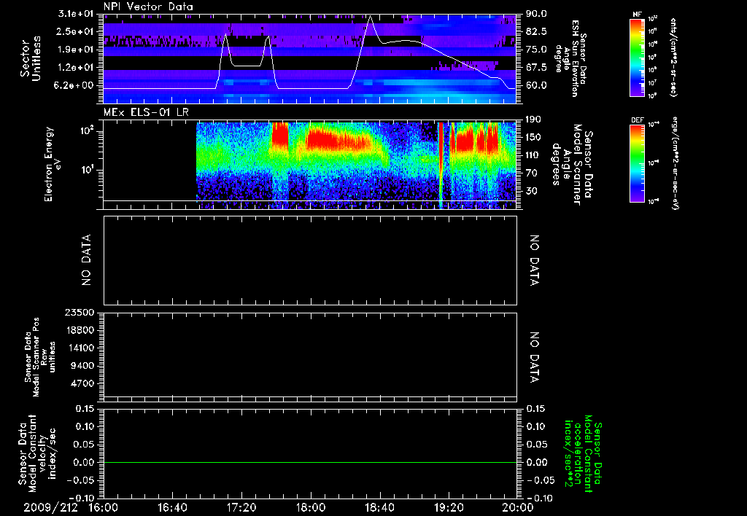Click the 3.1e+01 sector tick label
This screenshot has width=747, height=516.
click(76, 14)
